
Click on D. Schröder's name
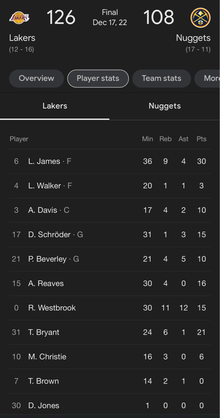tap(49, 234)
